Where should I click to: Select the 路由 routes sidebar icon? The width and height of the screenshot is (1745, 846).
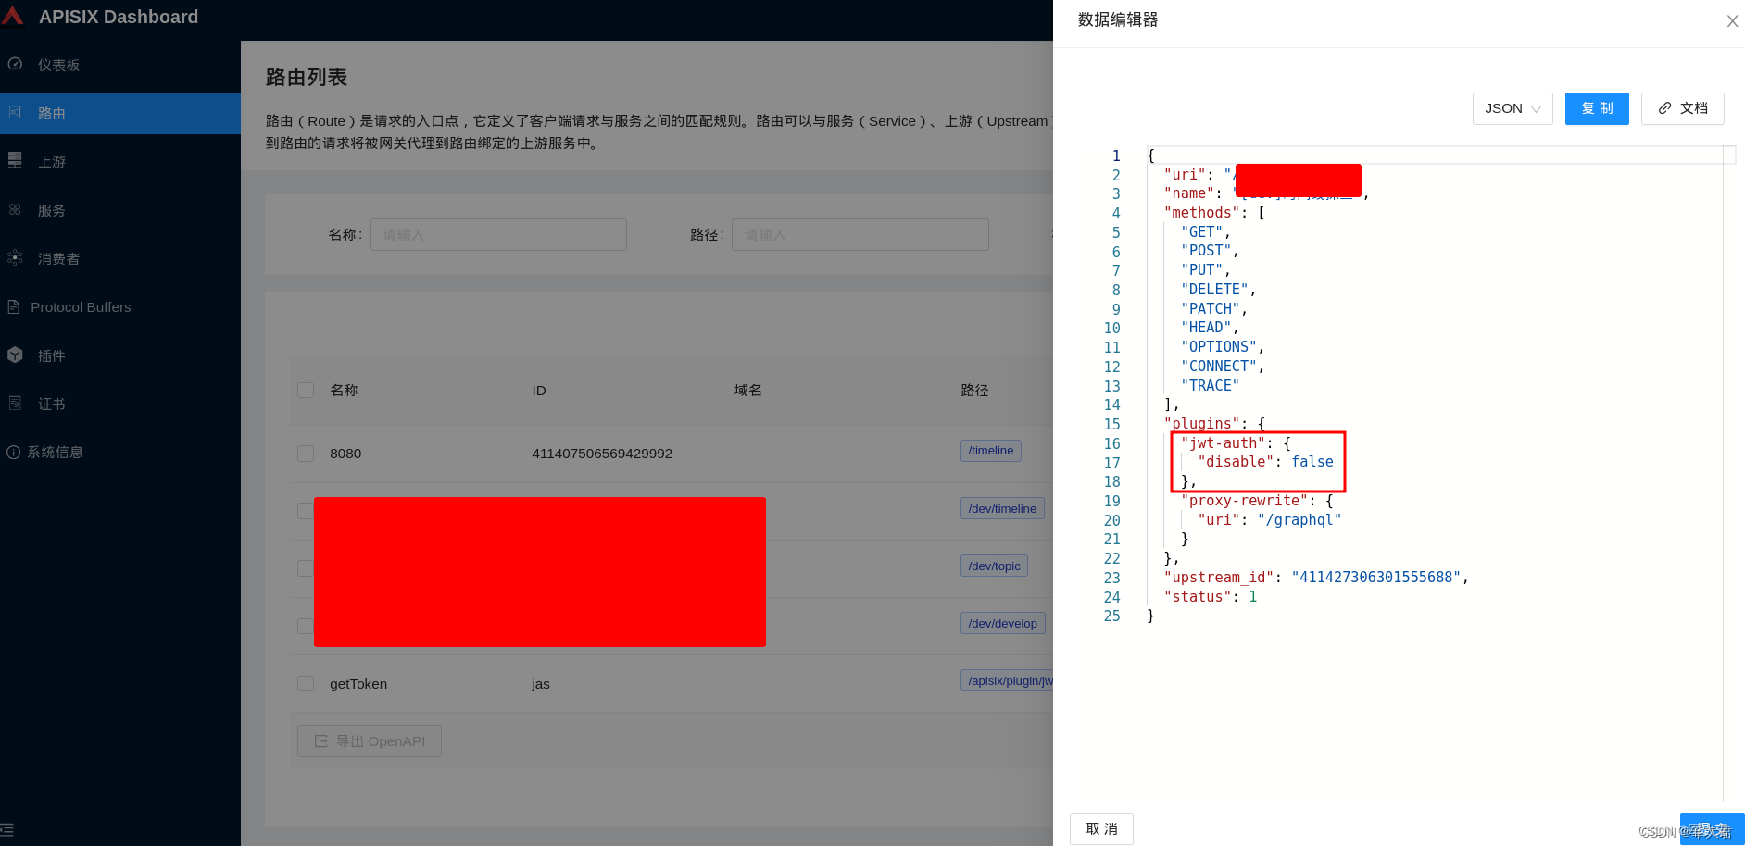15,113
